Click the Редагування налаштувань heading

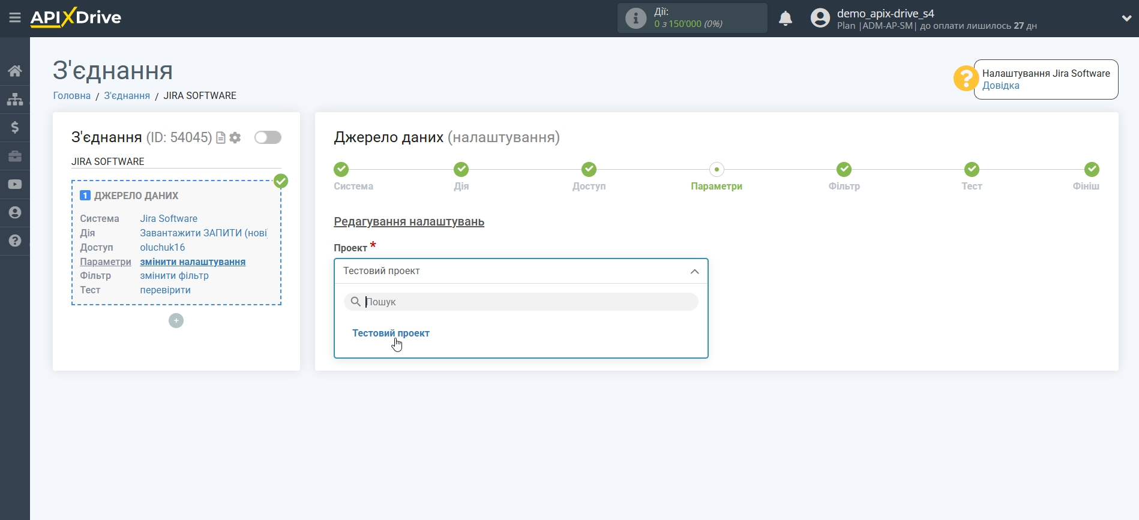[x=409, y=221]
